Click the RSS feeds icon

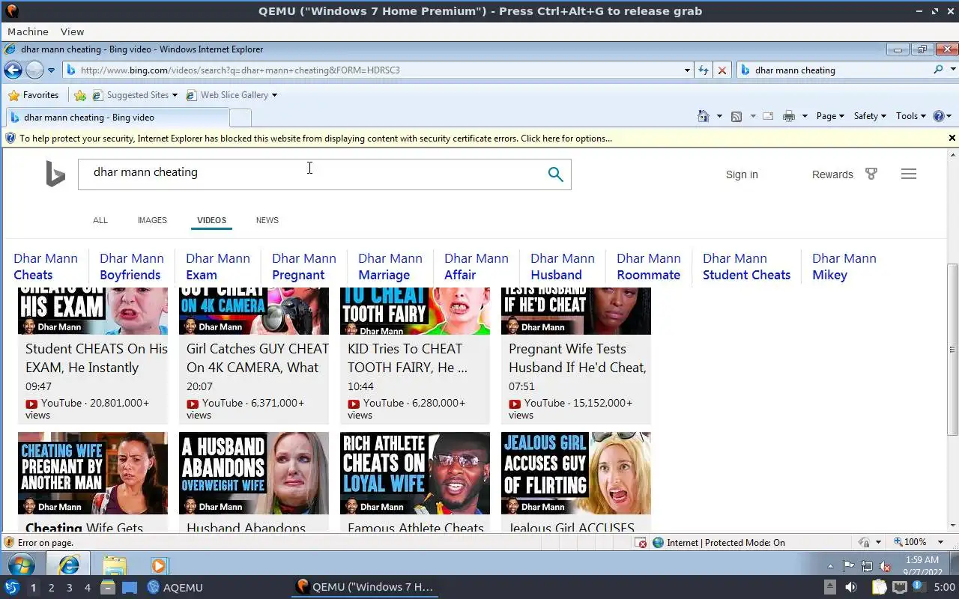click(736, 116)
